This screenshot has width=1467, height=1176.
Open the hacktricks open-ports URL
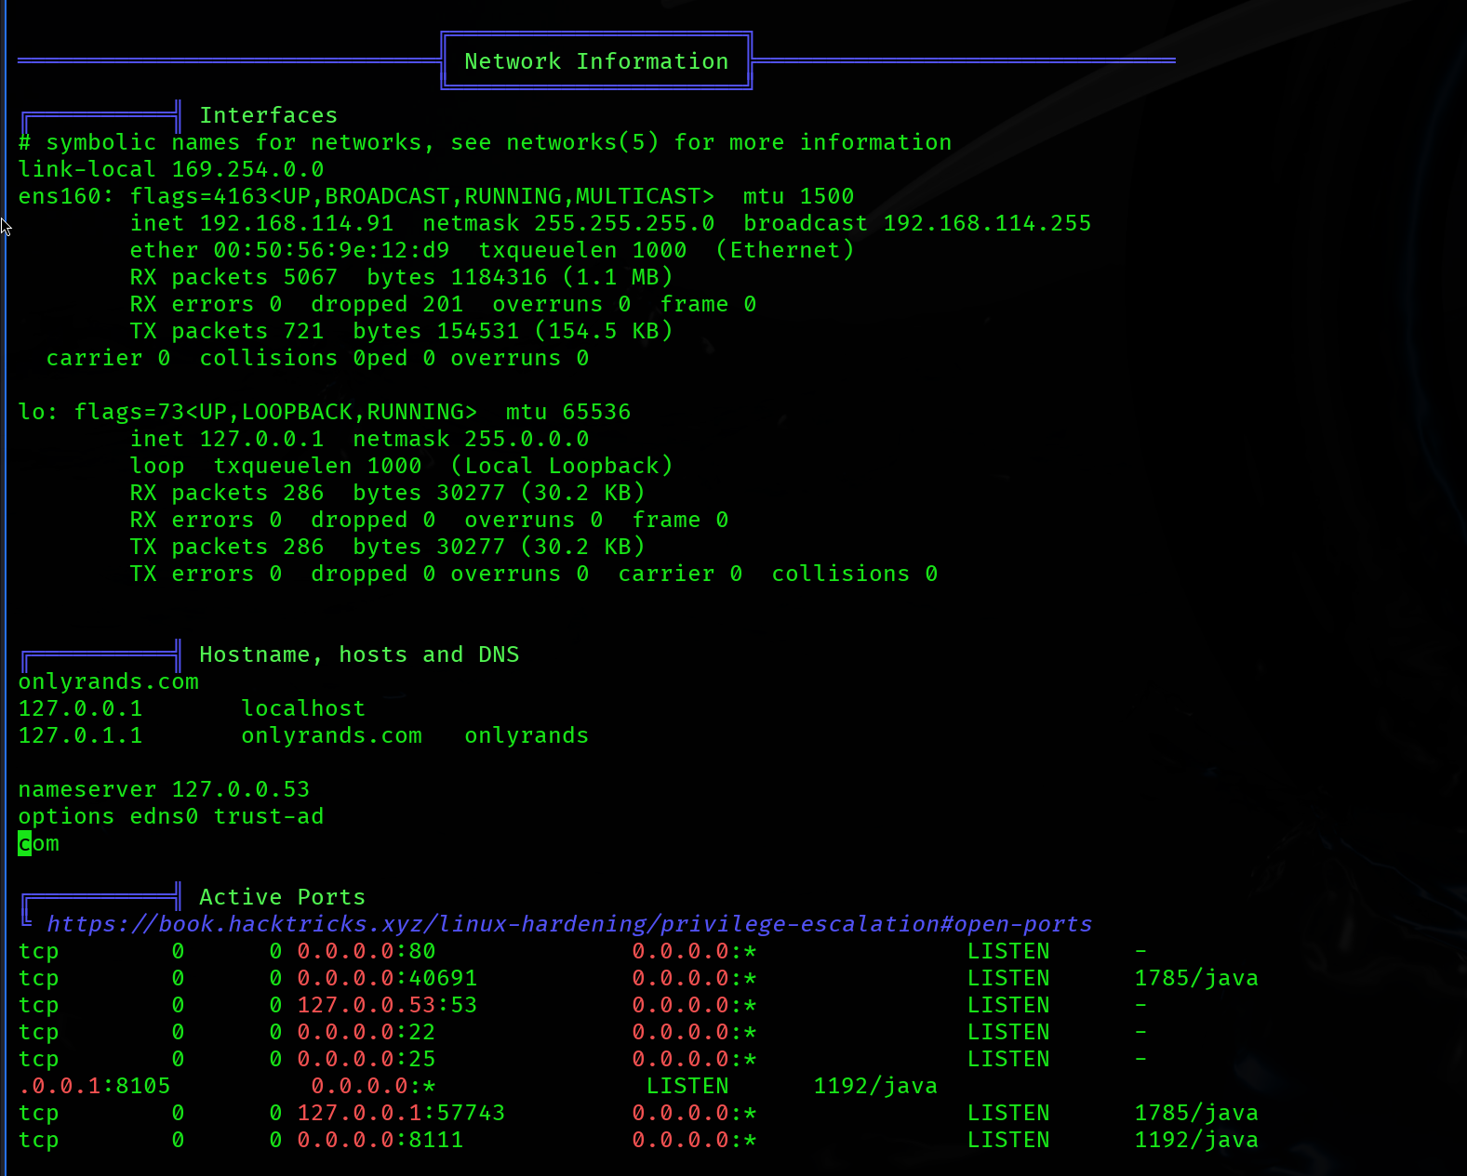point(568,924)
